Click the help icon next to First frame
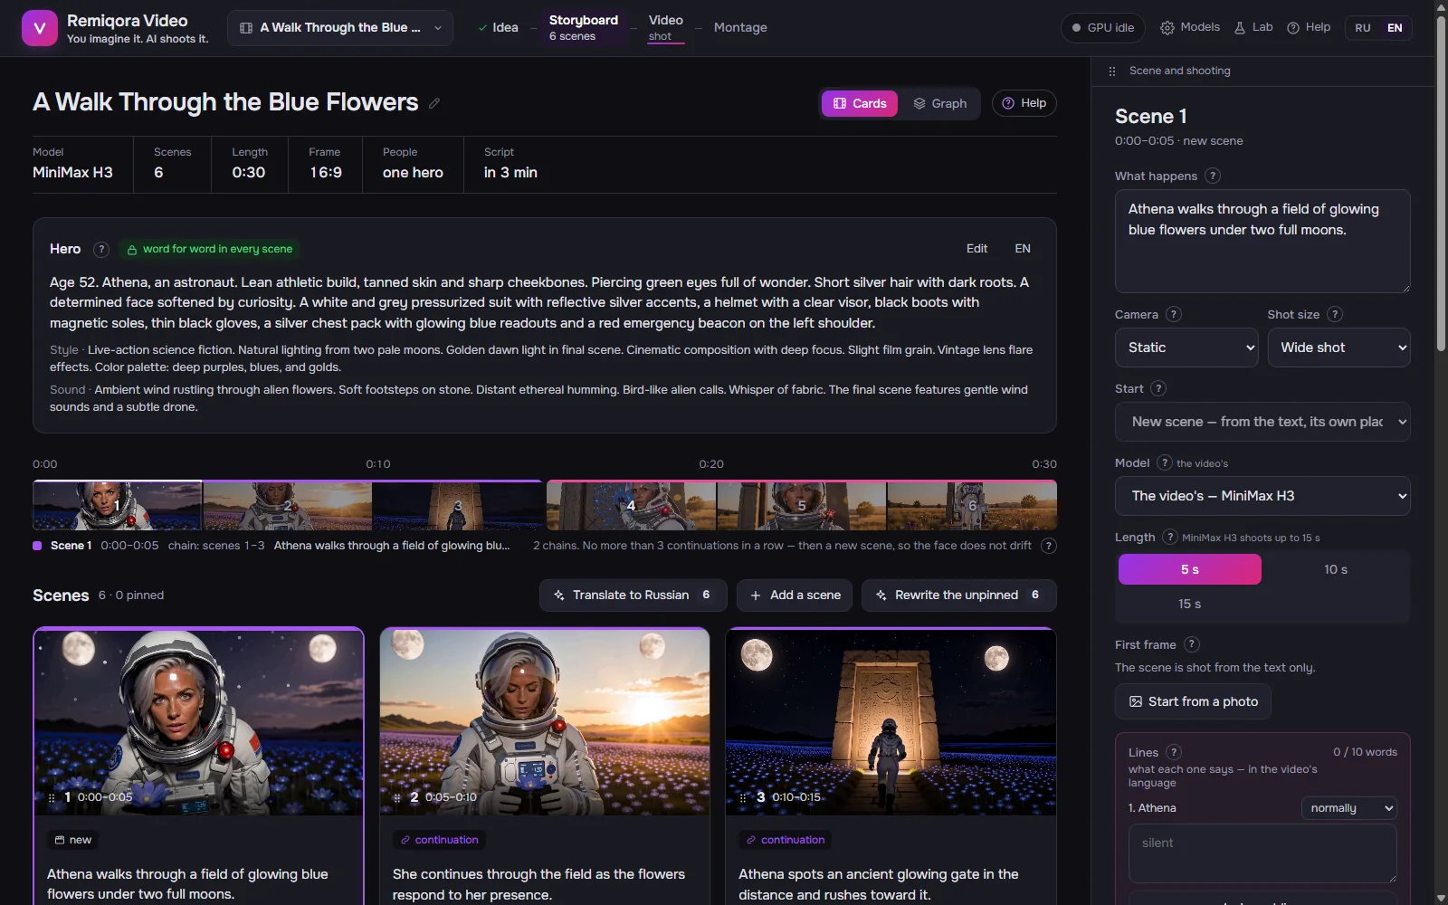Viewport: 1448px width, 905px height. [1192, 644]
